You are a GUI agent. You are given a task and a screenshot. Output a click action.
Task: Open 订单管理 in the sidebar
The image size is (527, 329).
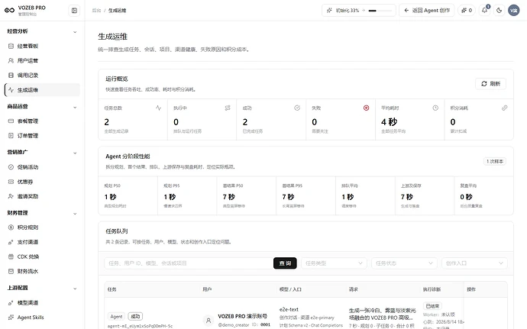42,136
